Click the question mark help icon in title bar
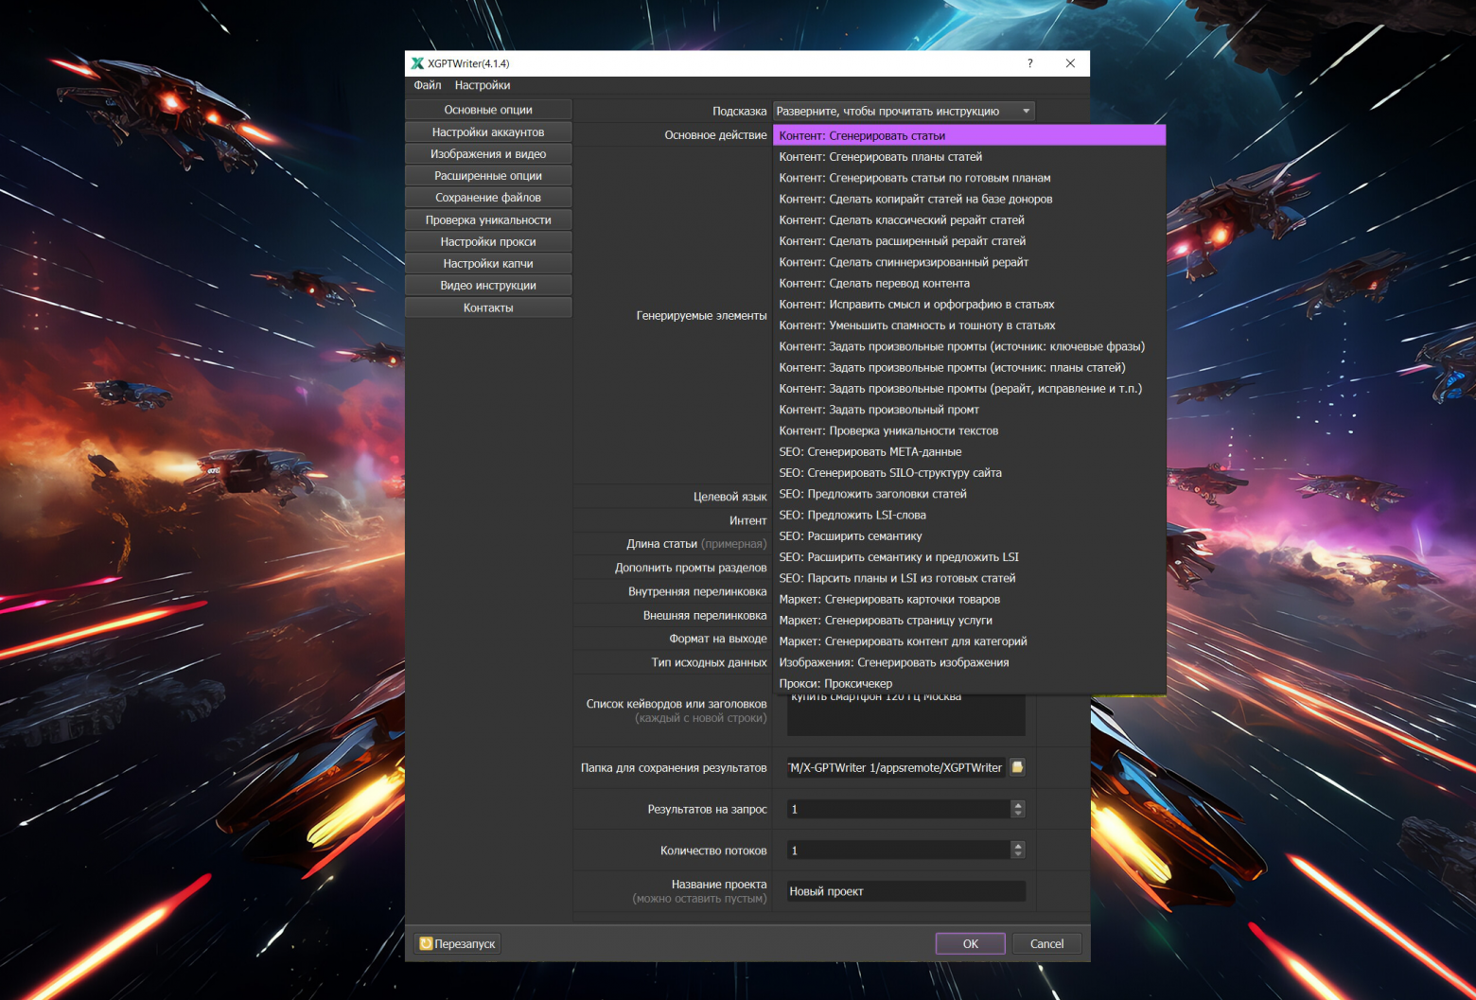Screen dimensions: 1476x1000 coord(1030,63)
